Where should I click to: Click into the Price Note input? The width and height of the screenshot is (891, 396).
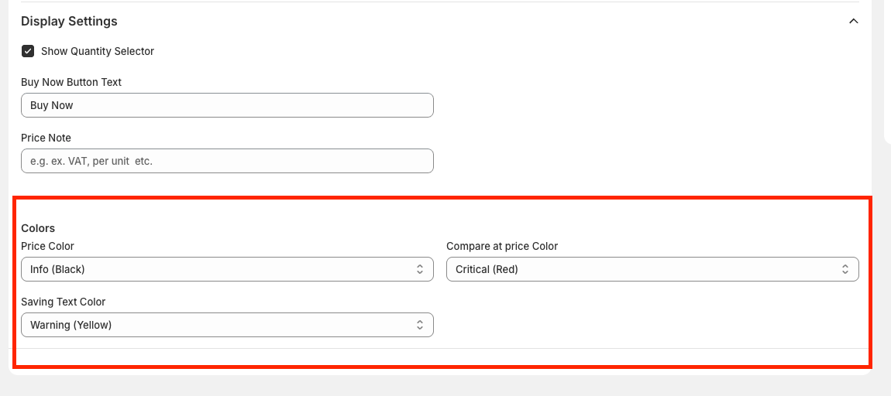pyautogui.click(x=227, y=161)
